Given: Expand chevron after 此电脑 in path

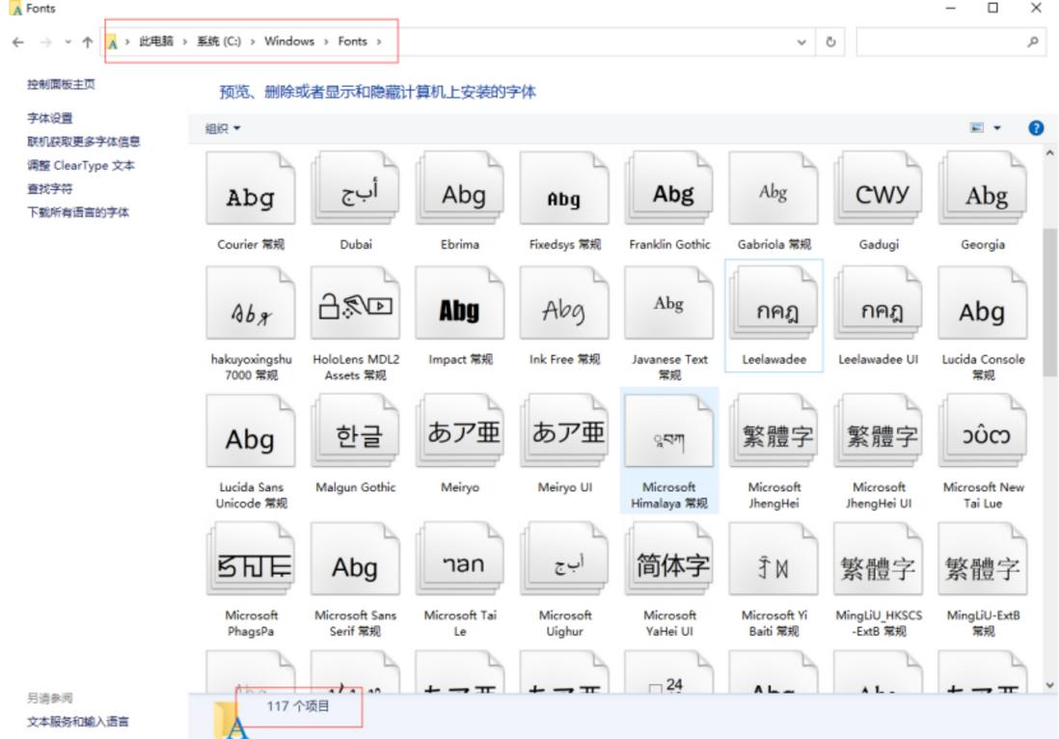Looking at the screenshot, I should click(184, 41).
